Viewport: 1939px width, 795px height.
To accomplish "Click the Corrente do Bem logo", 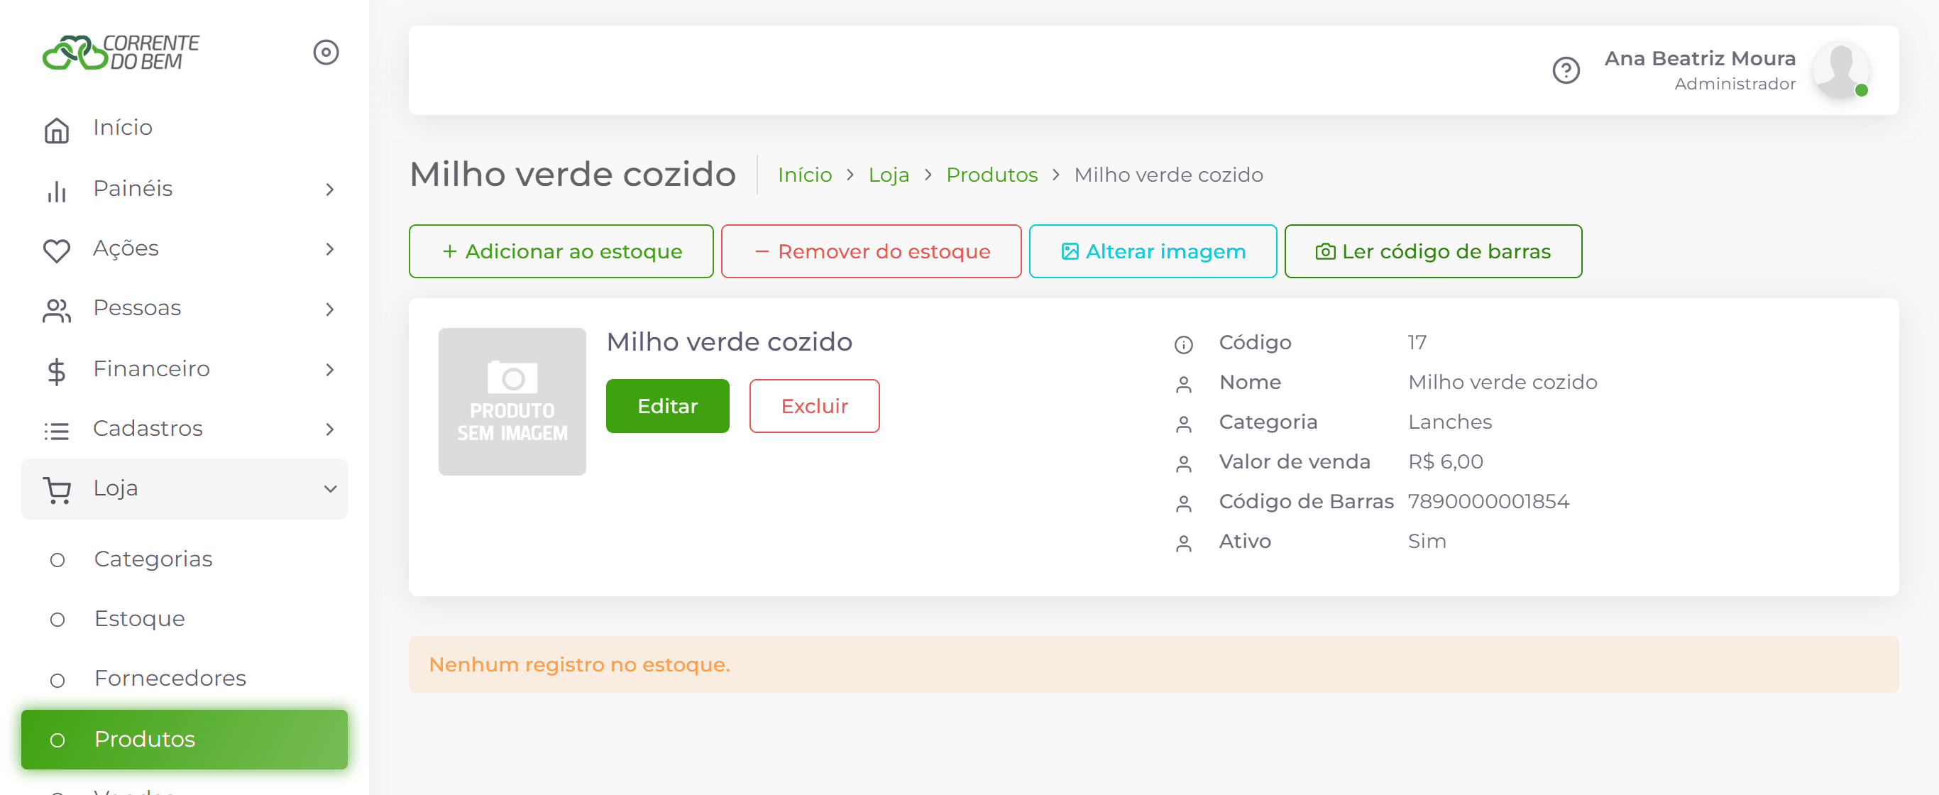I will [121, 52].
